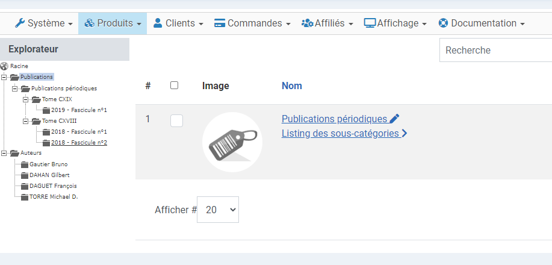This screenshot has height=265, width=552.
Task: Toggle the select-all checkbox in table header
Action: (x=175, y=86)
